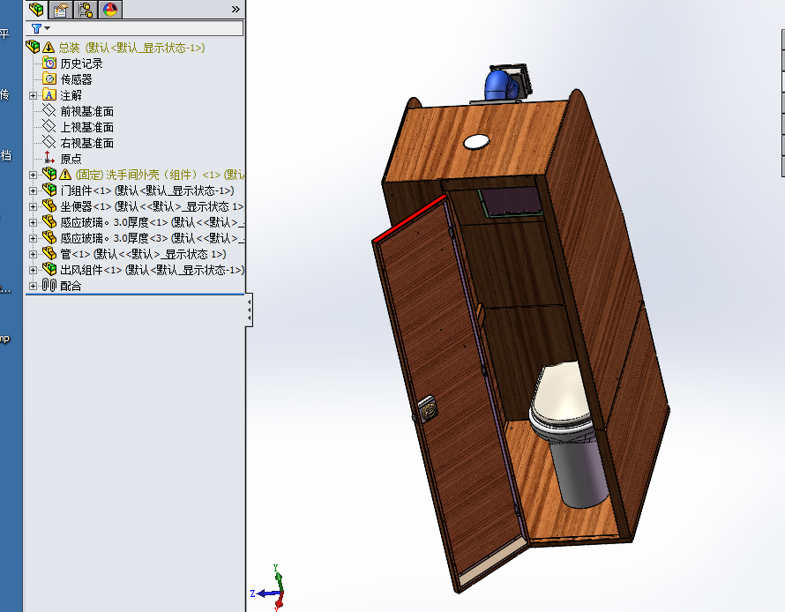This screenshot has height=612, width=785.
Task: Open the DisplayManager appearance tab
Action: pyautogui.click(x=110, y=9)
